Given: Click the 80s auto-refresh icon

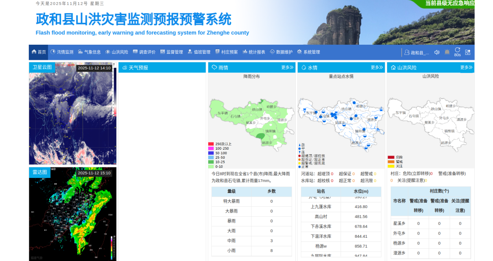Looking at the screenshot, I should 457,52.
